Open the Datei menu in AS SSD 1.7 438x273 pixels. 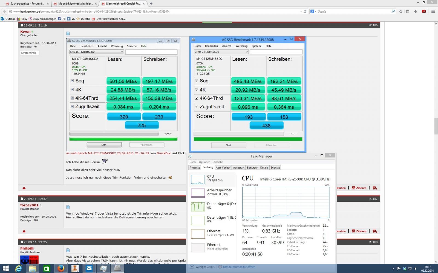click(x=197, y=46)
